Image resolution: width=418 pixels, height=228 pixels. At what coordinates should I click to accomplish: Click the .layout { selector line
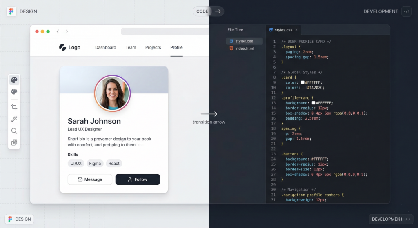tap(291, 46)
